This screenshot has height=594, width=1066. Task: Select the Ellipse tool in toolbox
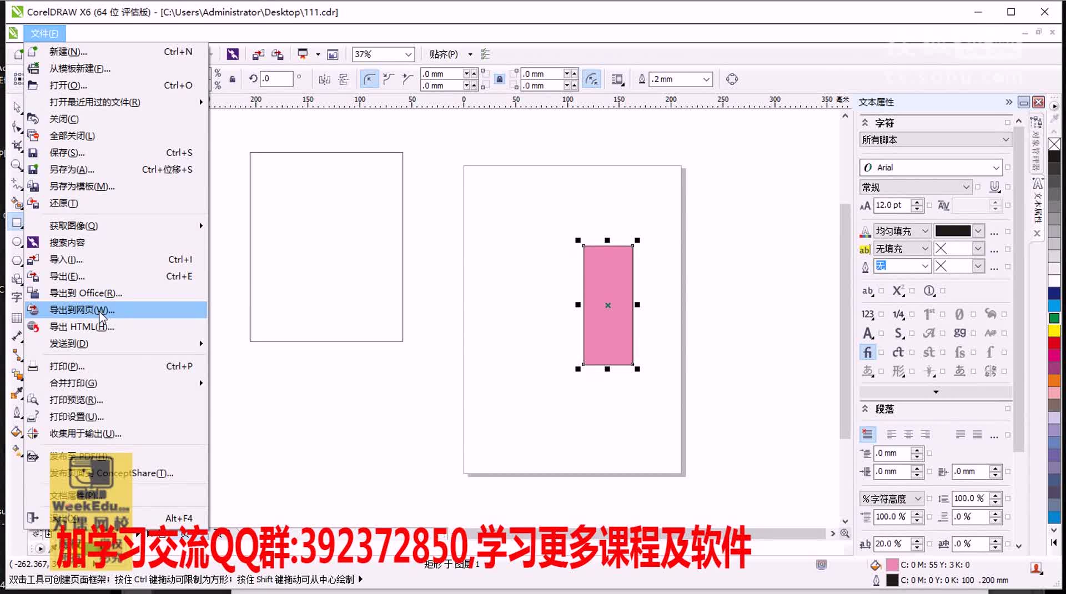coord(17,241)
